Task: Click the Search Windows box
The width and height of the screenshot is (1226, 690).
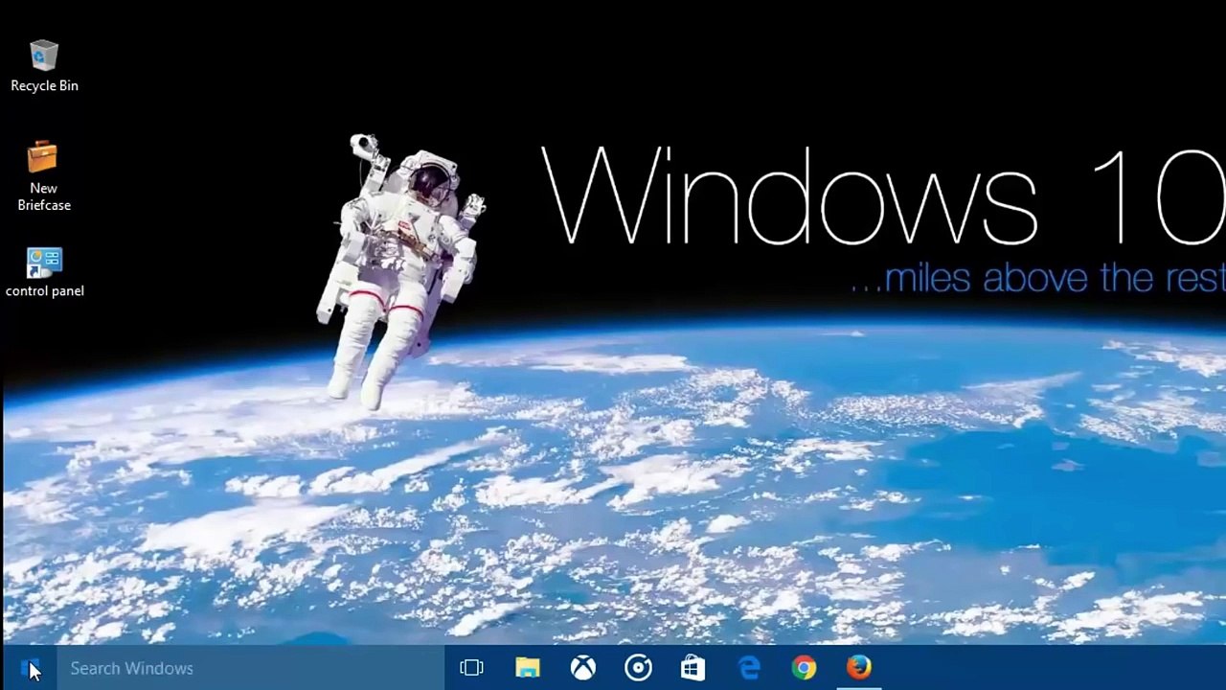Action: tap(251, 668)
